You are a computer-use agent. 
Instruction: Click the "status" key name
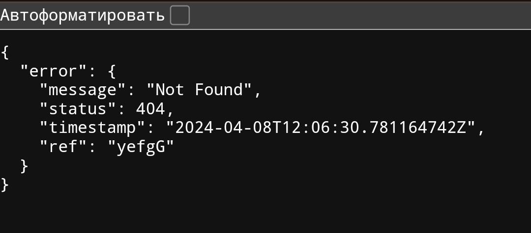(x=78, y=109)
